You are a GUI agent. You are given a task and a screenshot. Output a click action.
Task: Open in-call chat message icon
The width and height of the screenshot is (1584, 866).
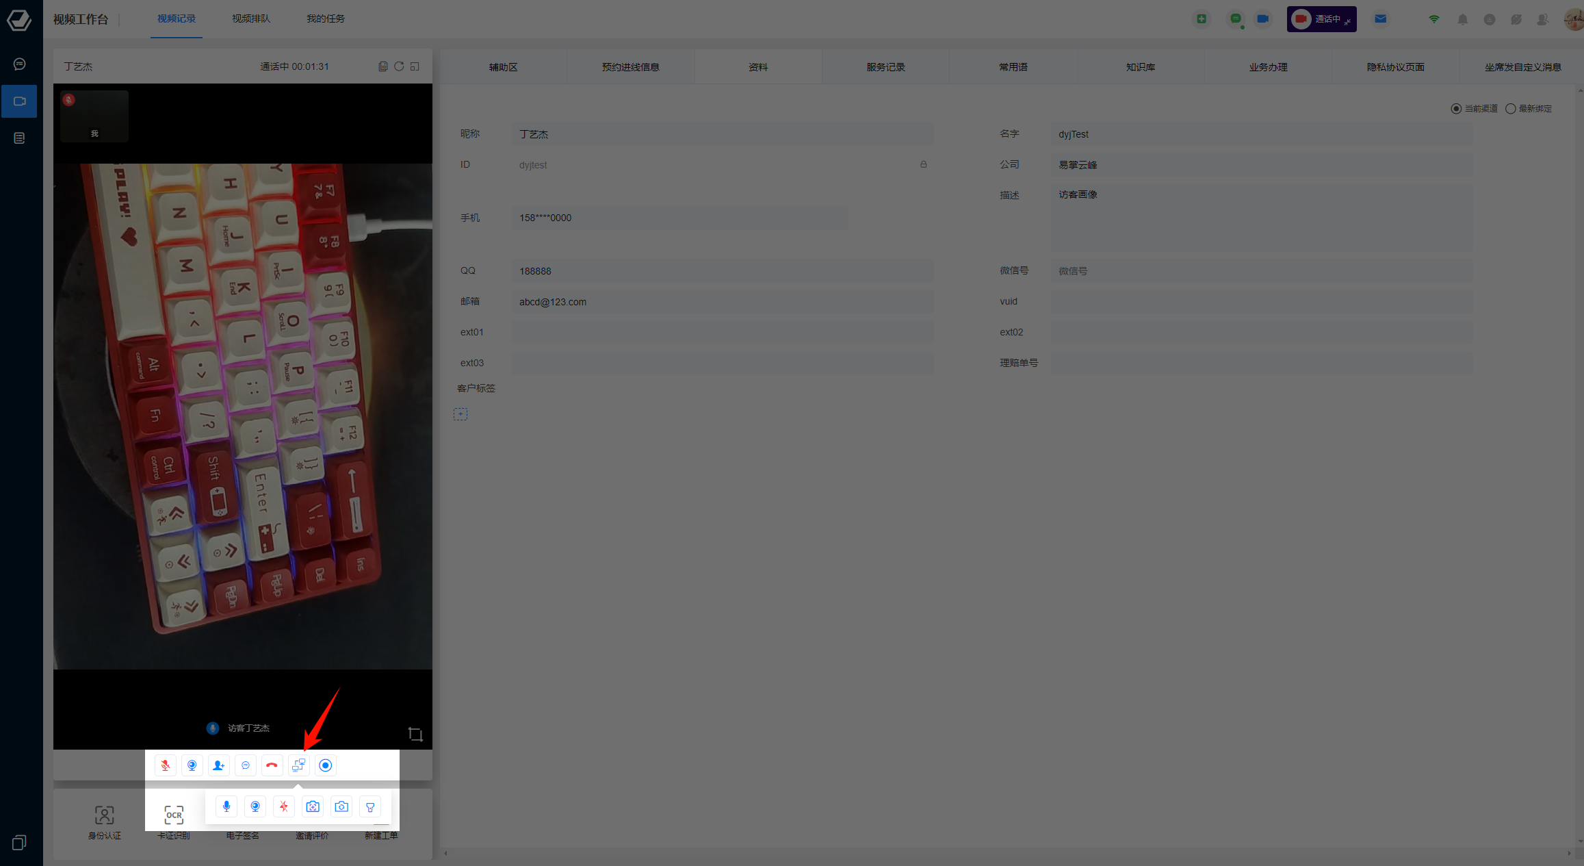tap(246, 765)
